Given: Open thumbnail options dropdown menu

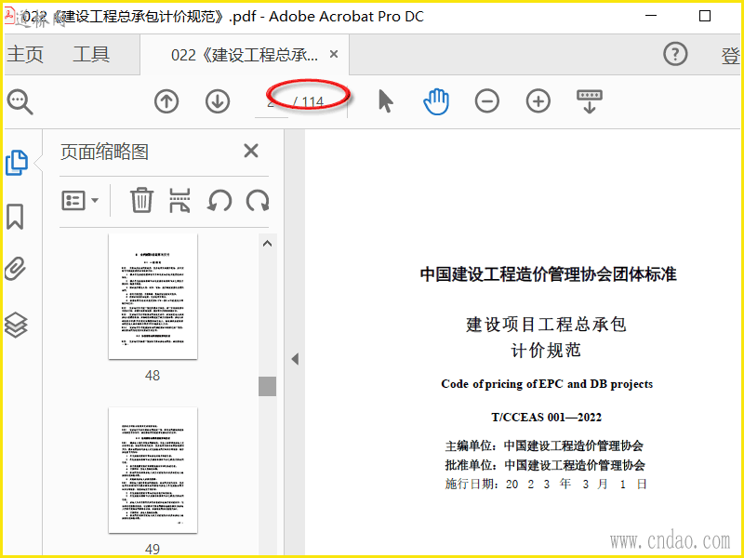Looking at the screenshot, I should 80,200.
